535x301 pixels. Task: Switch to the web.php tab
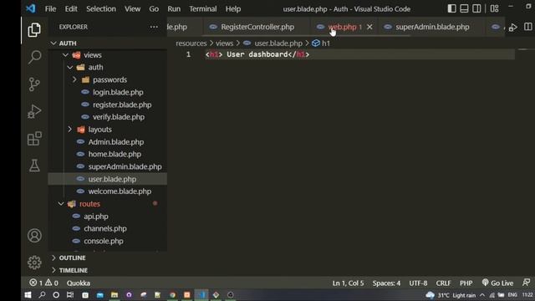pyautogui.click(x=342, y=27)
